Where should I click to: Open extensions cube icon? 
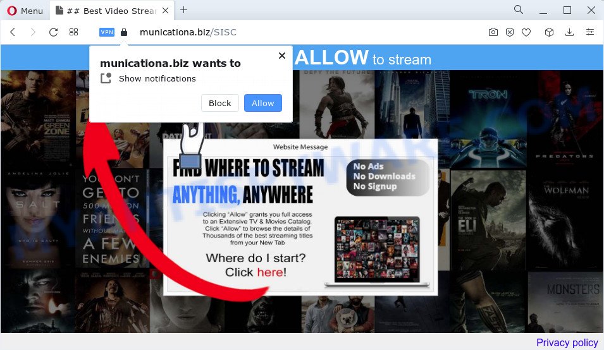pyautogui.click(x=550, y=32)
